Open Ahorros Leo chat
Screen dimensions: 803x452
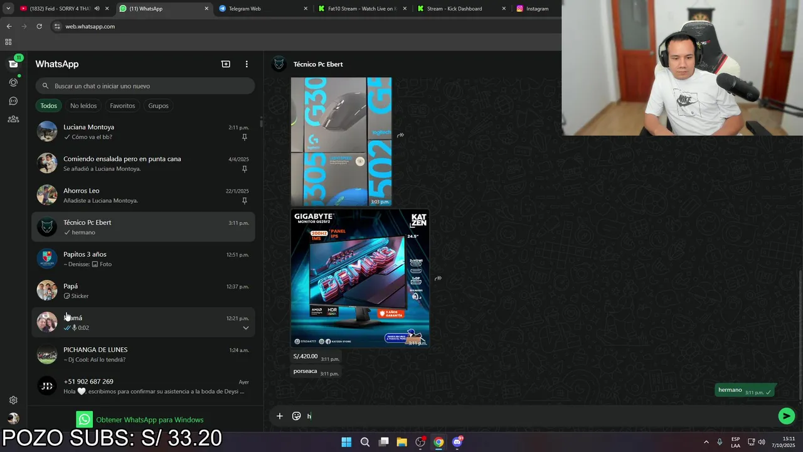pos(143,195)
